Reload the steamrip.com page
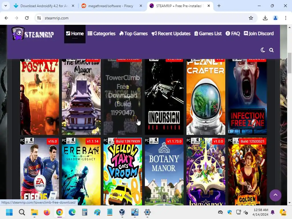 tap(27, 18)
